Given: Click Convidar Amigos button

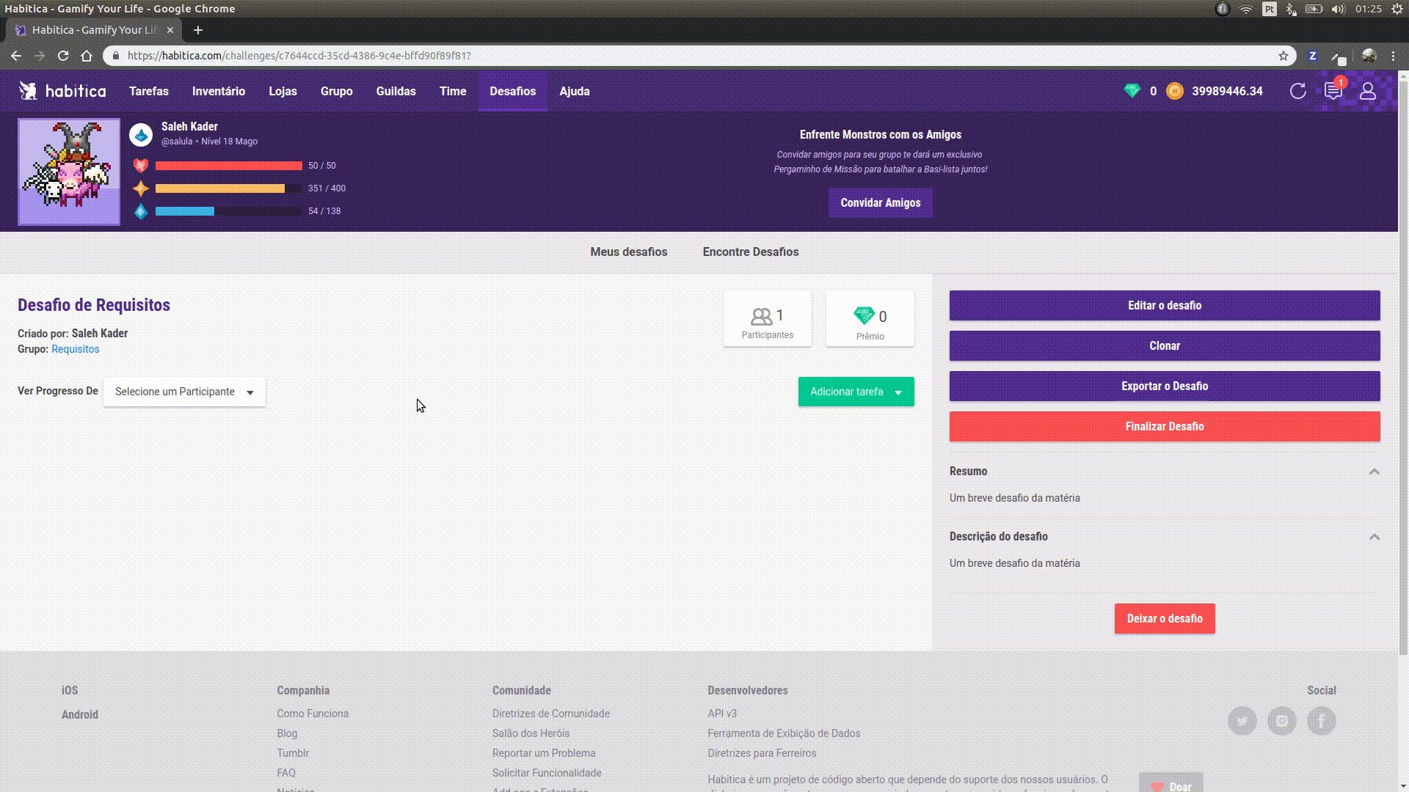Looking at the screenshot, I should (881, 202).
